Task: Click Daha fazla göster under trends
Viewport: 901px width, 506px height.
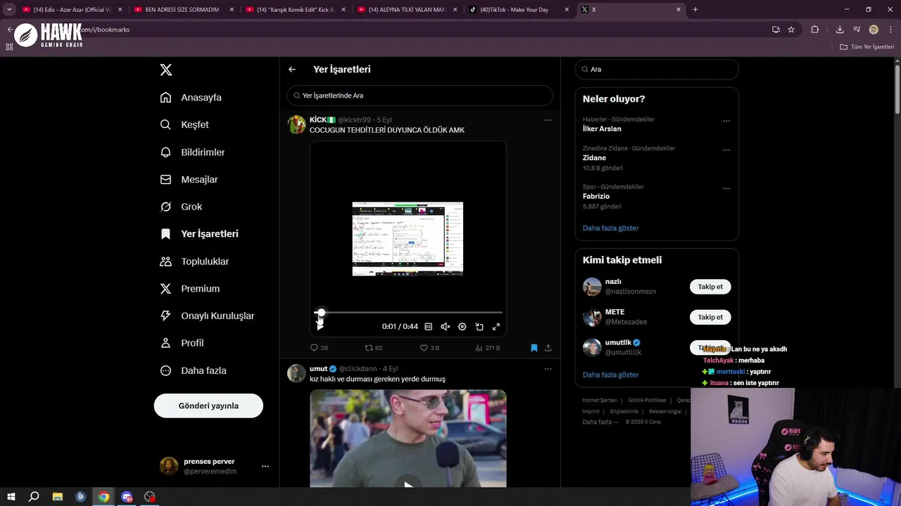Action: tap(610, 228)
